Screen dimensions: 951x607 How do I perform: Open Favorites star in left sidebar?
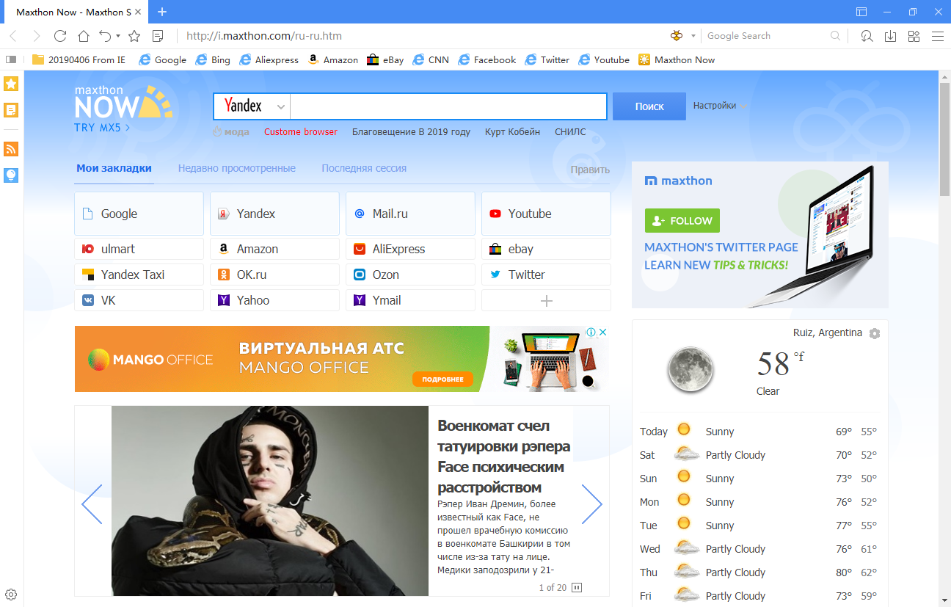pos(11,84)
